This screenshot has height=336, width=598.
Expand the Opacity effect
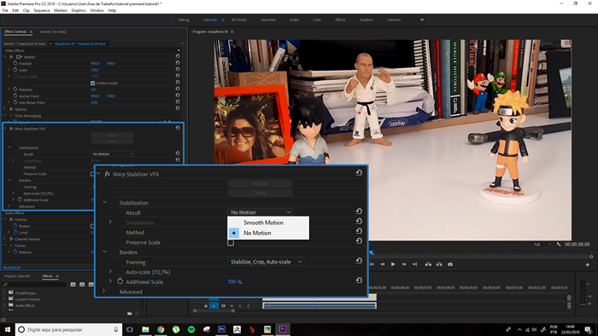pyautogui.click(x=5, y=109)
